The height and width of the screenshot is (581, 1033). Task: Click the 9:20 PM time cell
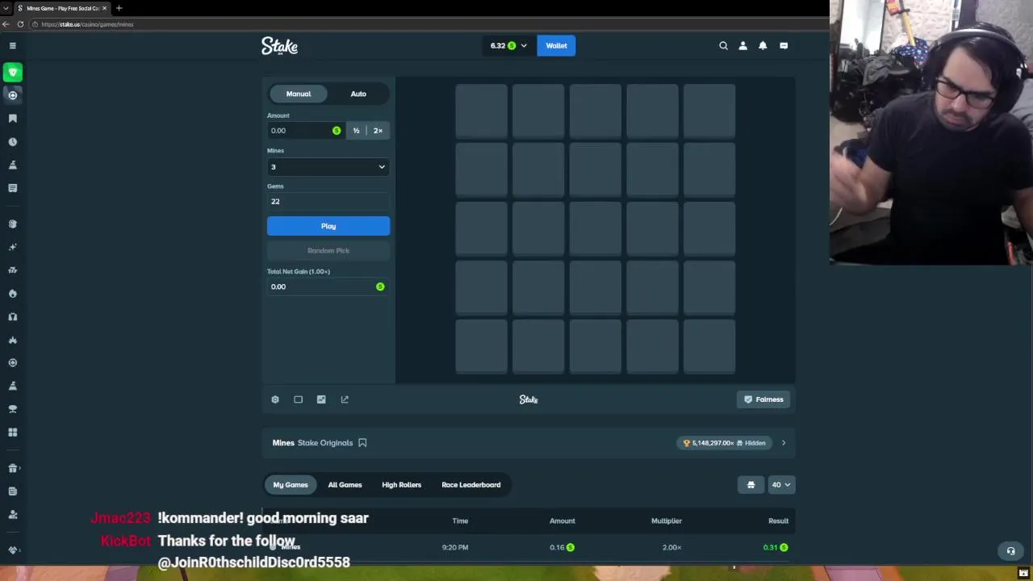click(x=455, y=547)
